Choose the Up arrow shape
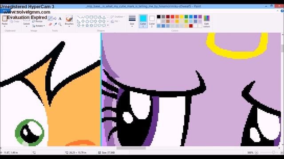284x159 pixels. point(104,21)
